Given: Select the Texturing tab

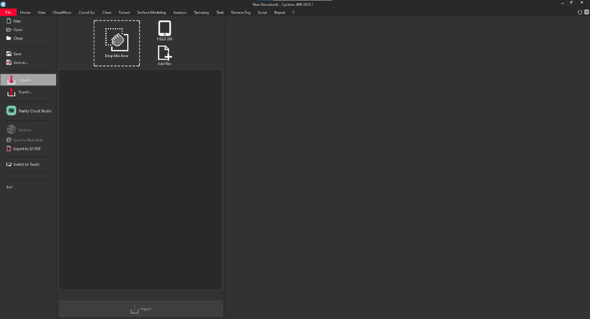Looking at the screenshot, I should [201, 13].
